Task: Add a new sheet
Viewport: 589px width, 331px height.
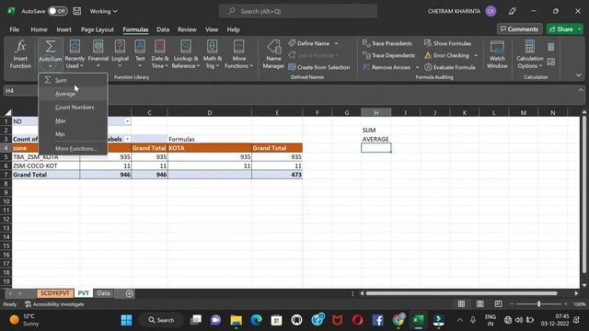Action: [x=129, y=293]
